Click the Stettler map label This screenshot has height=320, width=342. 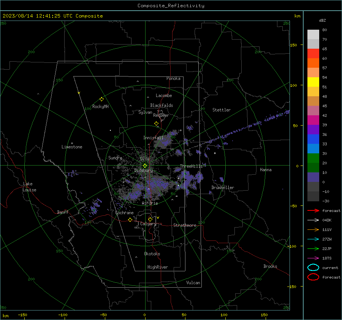click(x=222, y=110)
